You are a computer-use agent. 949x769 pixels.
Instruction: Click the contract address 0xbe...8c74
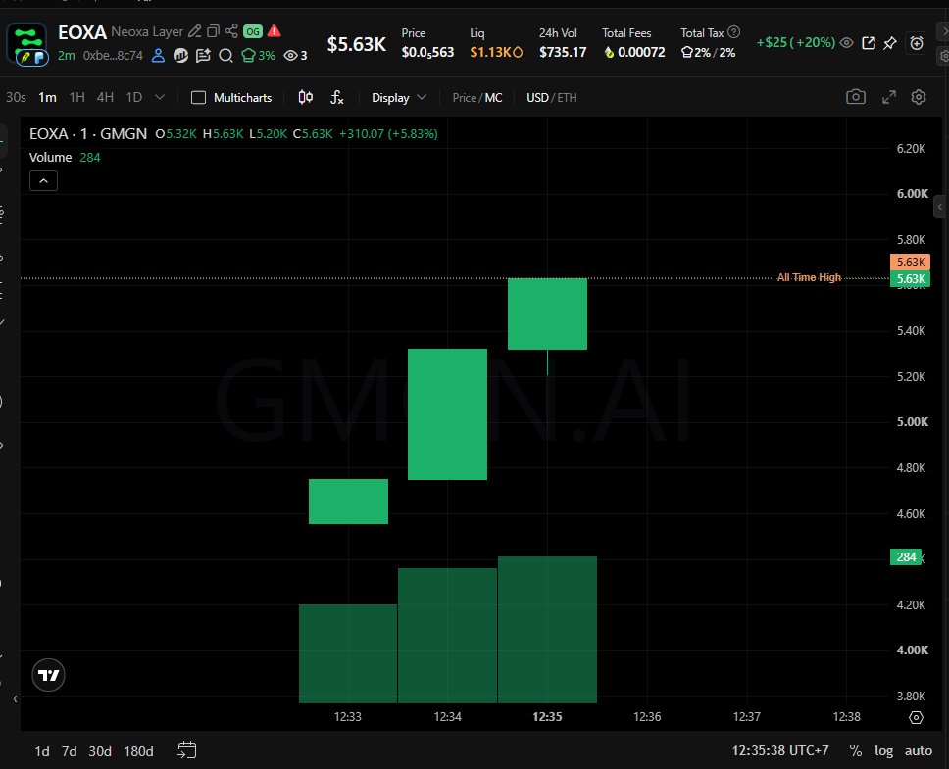[113, 56]
